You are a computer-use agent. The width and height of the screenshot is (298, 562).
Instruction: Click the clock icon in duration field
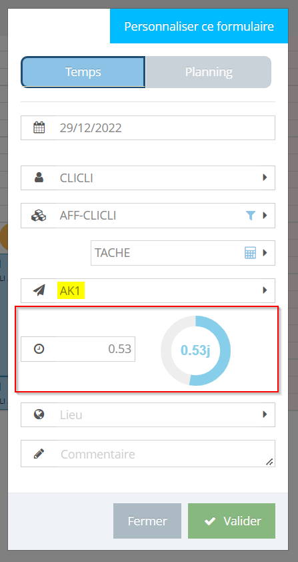(x=39, y=348)
